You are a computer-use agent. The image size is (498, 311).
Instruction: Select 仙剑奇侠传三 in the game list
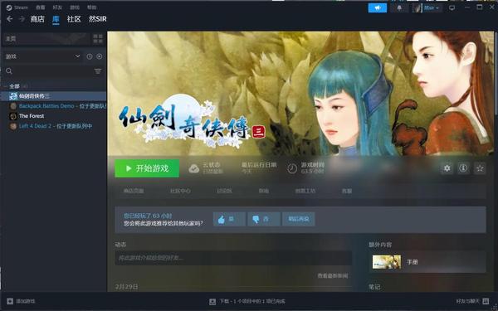54,96
